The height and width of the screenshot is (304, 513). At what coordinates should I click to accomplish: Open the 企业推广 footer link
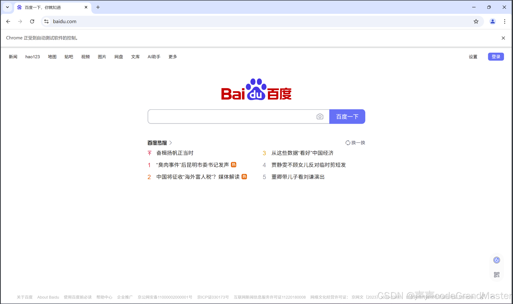pyautogui.click(x=125, y=297)
